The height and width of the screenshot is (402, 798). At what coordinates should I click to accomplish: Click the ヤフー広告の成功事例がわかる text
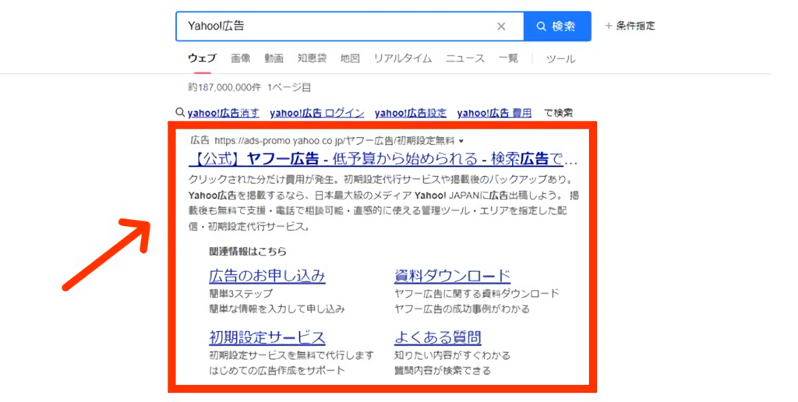click(462, 309)
